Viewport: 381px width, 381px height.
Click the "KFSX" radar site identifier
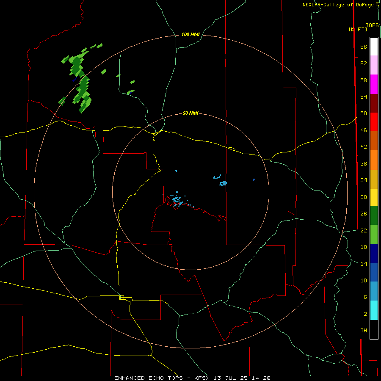pos(202,378)
